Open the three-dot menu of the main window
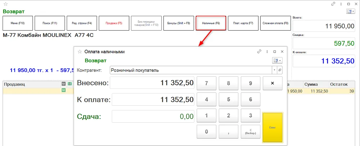 pos(341,4)
